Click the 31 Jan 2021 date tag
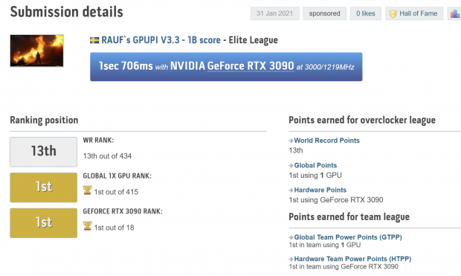This screenshot has height=276, width=461. pyautogui.click(x=275, y=13)
